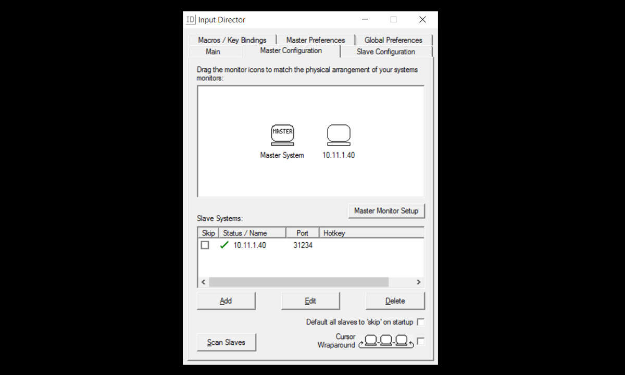Click the 31234 port value
625x375 pixels.
tap(303, 245)
